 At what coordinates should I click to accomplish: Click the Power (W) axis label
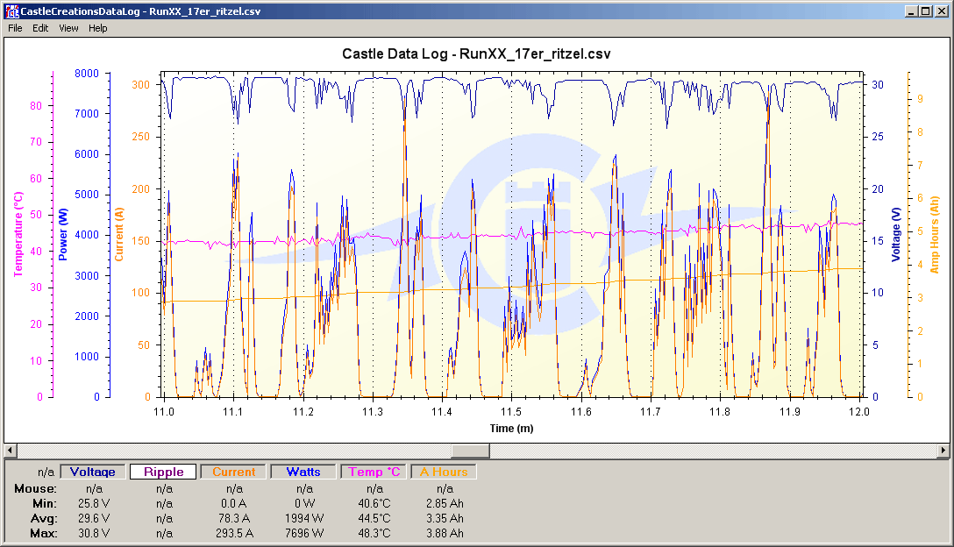(63, 234)
